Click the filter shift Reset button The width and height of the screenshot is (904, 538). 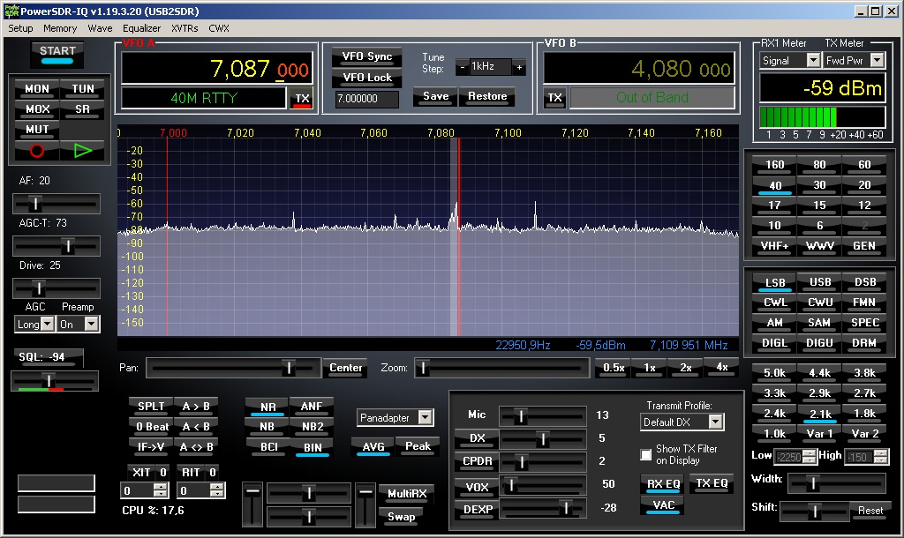point(870,511)
